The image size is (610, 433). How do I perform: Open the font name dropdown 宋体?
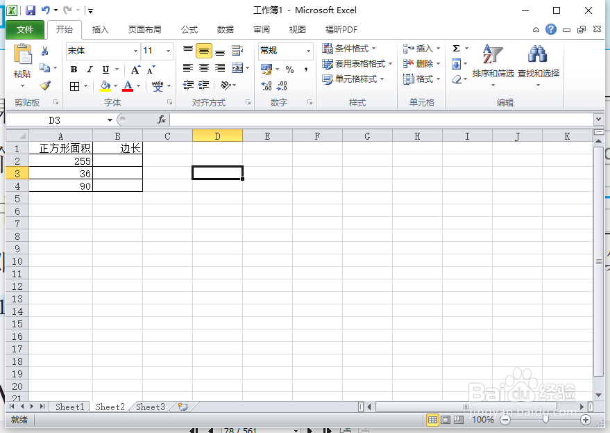pos(135,51)
